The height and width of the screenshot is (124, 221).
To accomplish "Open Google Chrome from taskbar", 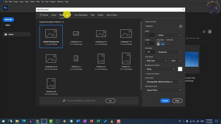I will tap(37, 121).
